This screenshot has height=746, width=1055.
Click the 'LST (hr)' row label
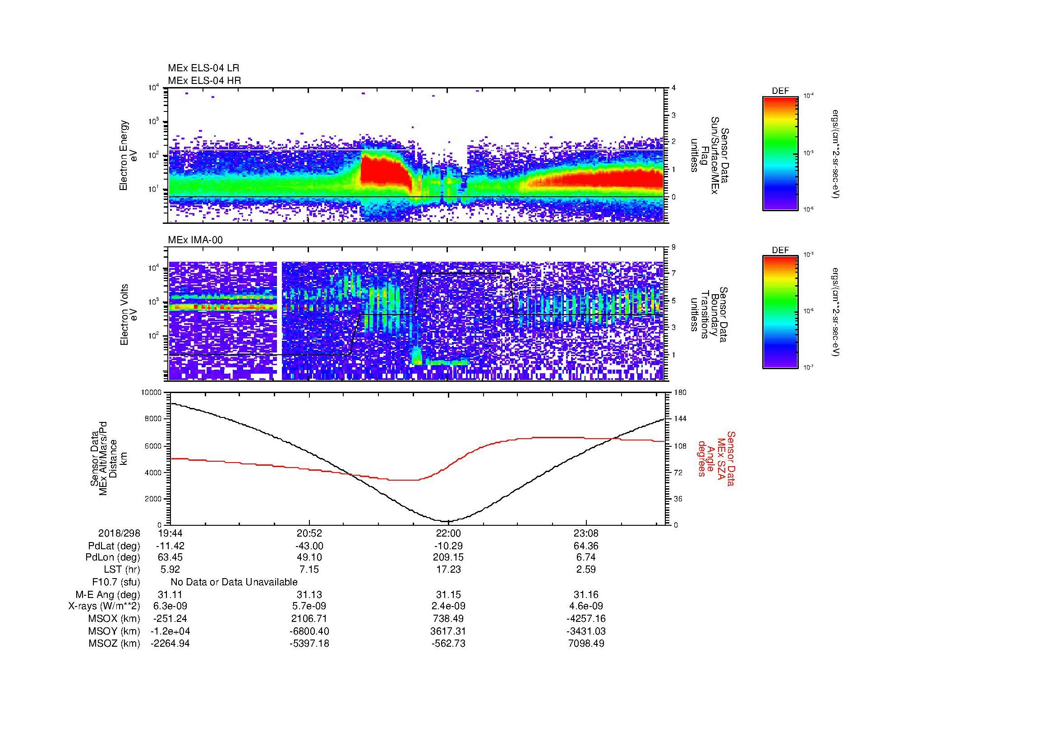(122, 570)
